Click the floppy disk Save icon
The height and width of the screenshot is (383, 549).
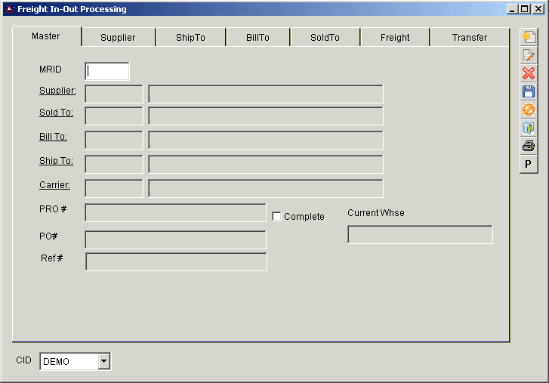pos(529,91)
